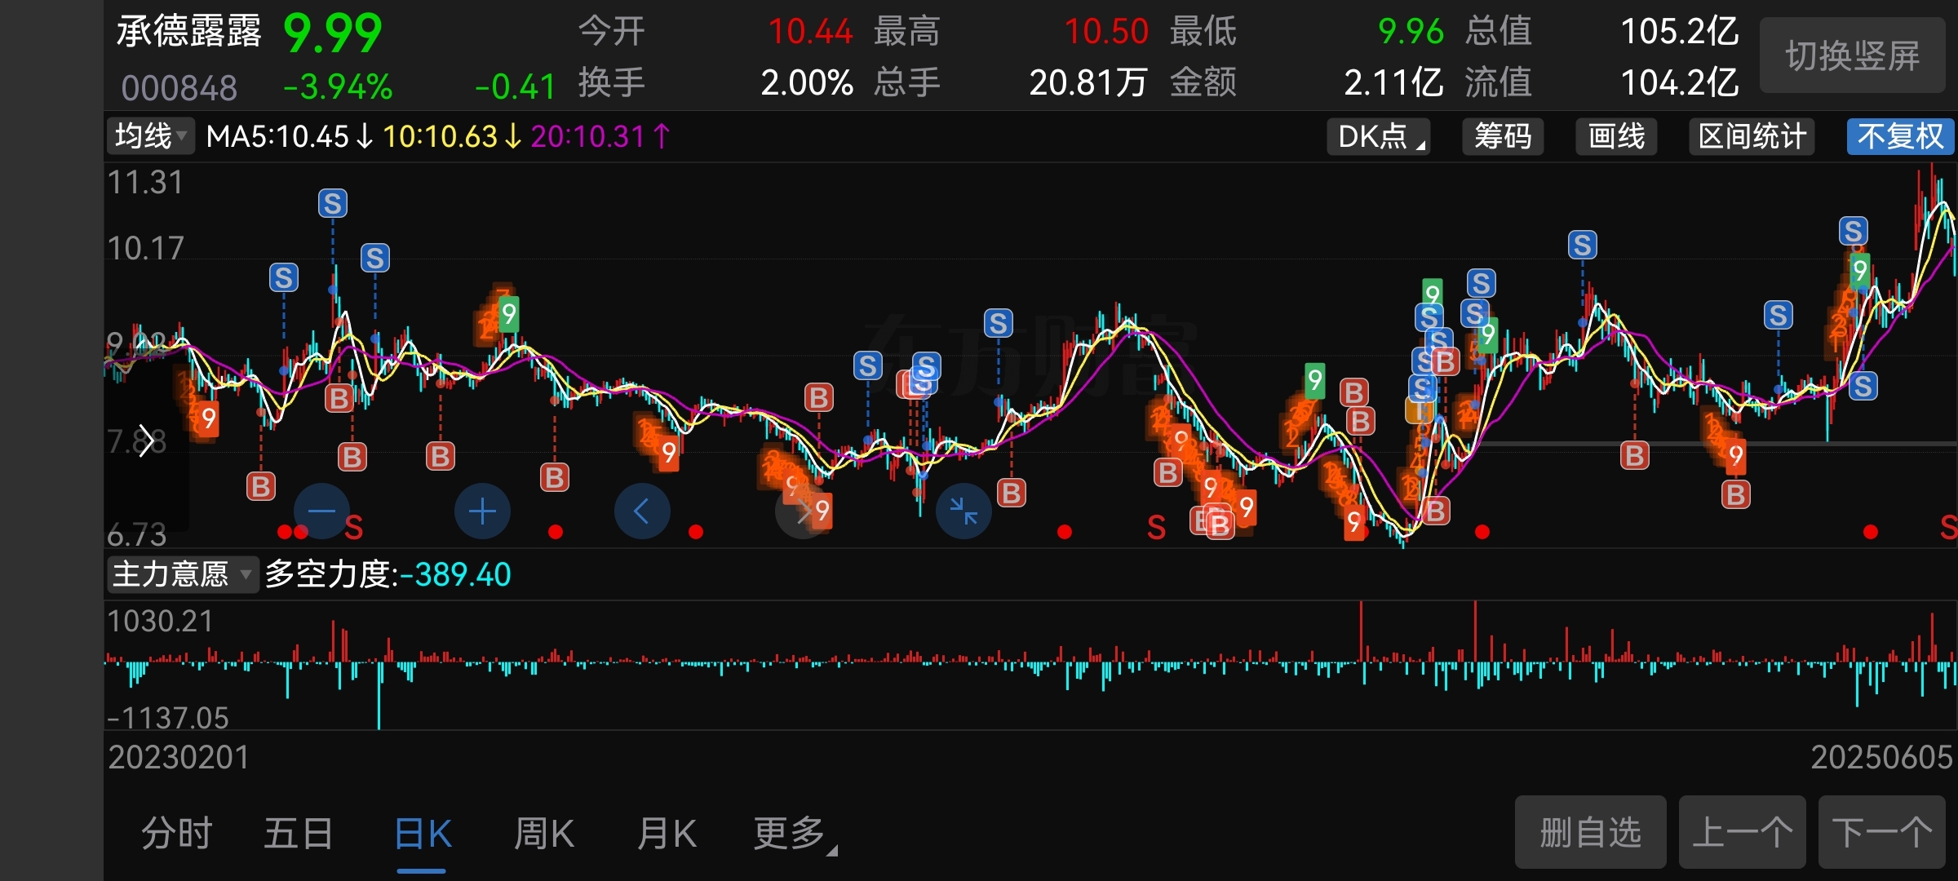Open the 均线 indicator dropdown
The width and height of the screenshot is (1958, 881).
point(150,136)
